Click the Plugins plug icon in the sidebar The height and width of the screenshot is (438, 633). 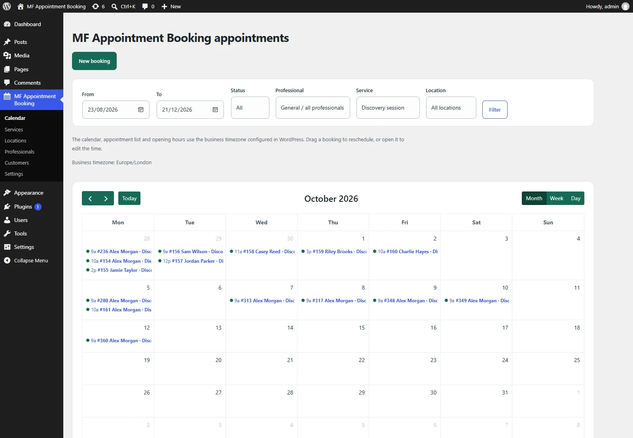[7, 207]
